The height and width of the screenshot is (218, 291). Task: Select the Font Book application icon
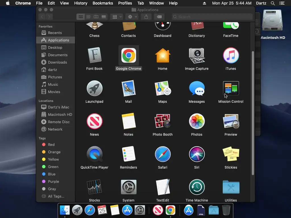coord(94,55)
